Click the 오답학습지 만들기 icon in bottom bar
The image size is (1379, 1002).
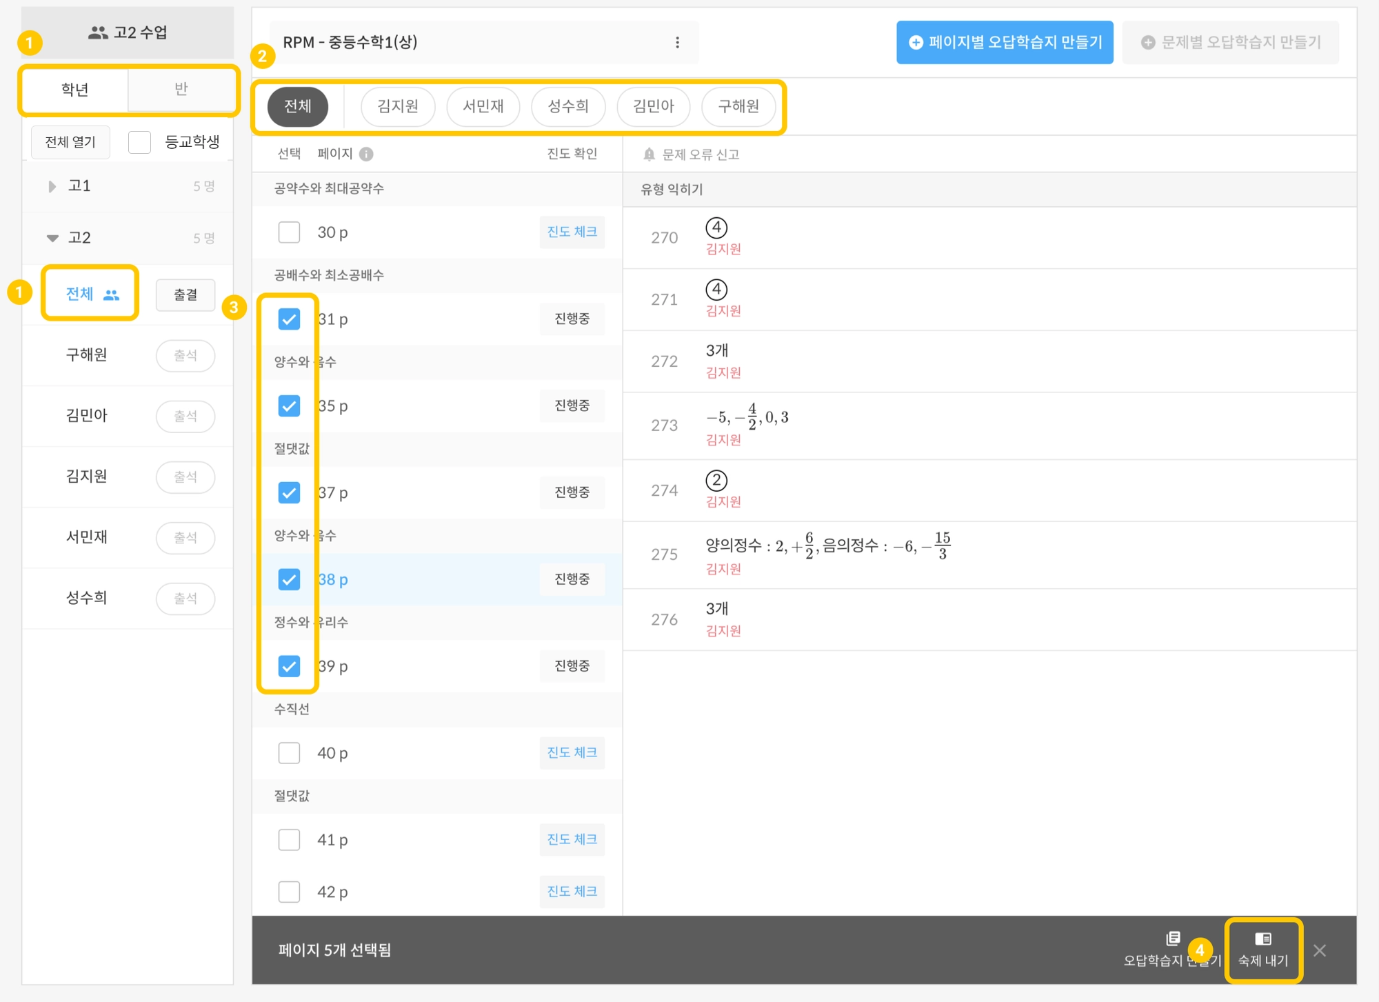click(x=1172, y=939)
